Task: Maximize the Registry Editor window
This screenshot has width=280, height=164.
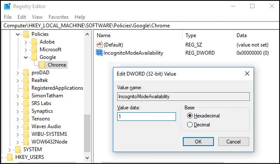Action: [252, 6]
